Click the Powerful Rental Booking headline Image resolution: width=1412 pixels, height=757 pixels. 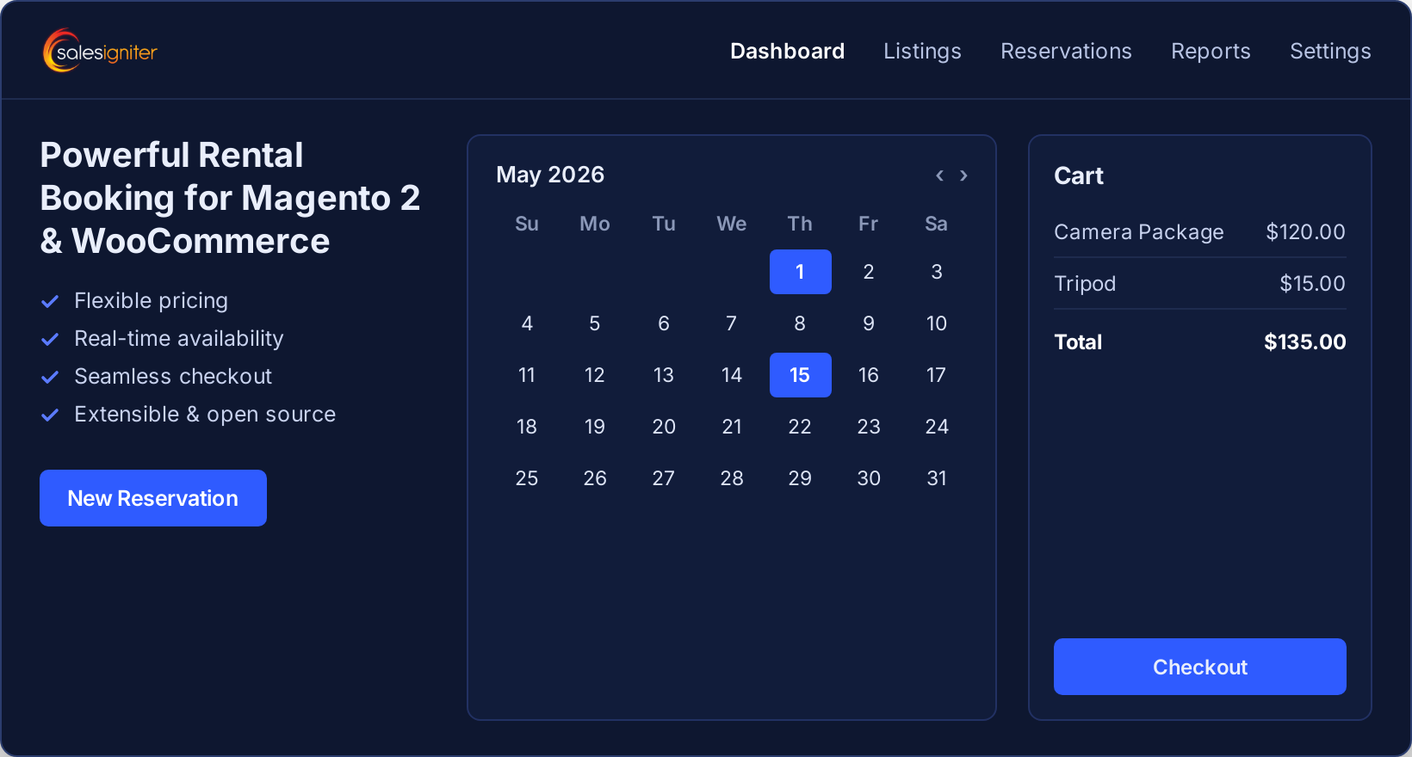[230, 198]
